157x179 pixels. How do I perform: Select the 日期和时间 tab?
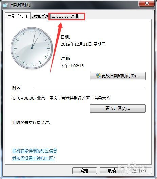tap(18, 16)
